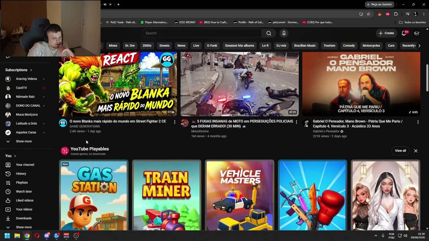Click the Peça ao Gemini button
The width and height of the screenshot is (429, 241).
(379, 4)
